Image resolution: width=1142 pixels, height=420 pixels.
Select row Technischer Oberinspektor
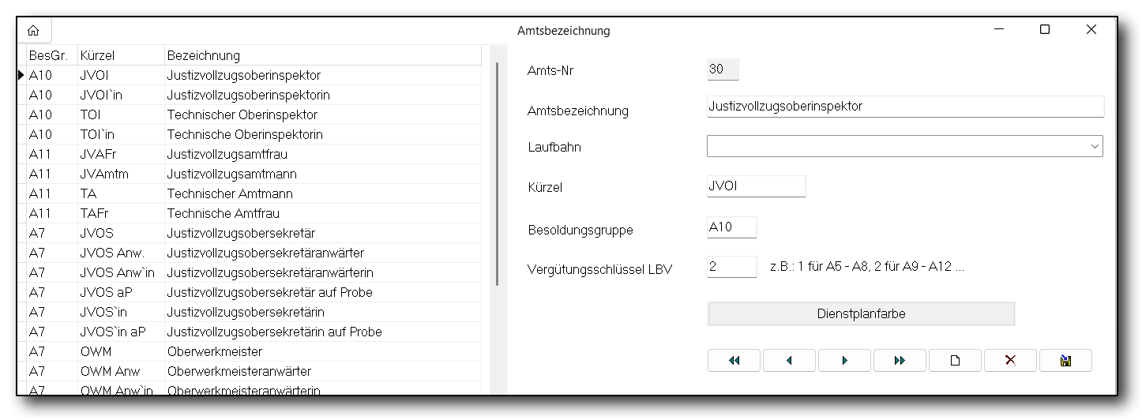(253, 114)
